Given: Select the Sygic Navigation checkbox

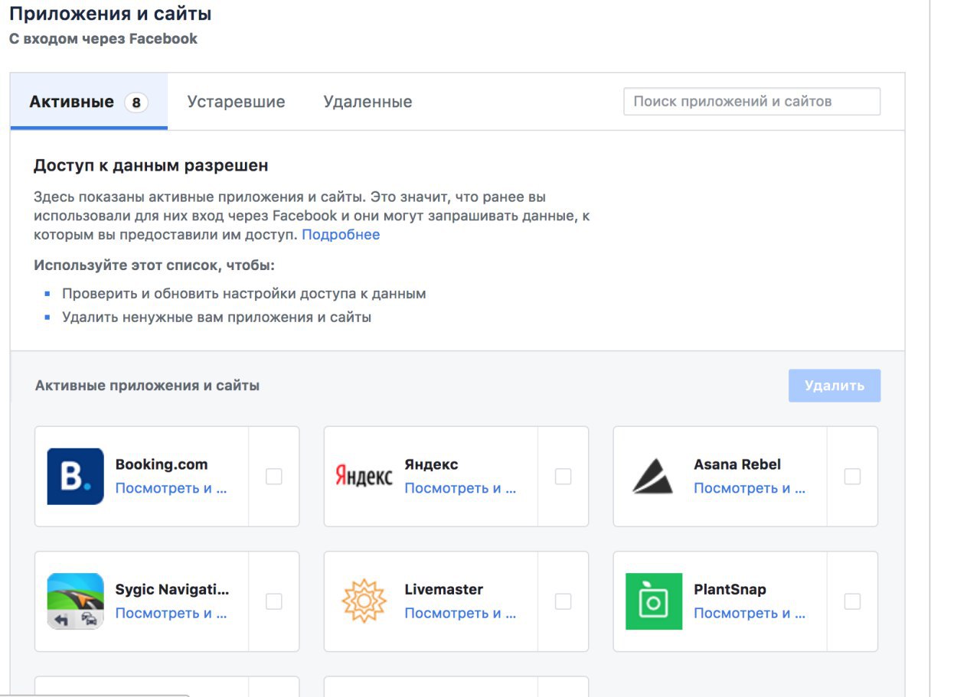Looking at the screenshot, I should click(274, 601).
